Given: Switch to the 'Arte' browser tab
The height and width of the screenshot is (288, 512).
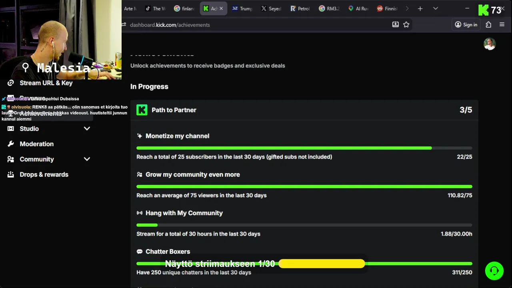Looking at the screenshot, I should 130,8.
